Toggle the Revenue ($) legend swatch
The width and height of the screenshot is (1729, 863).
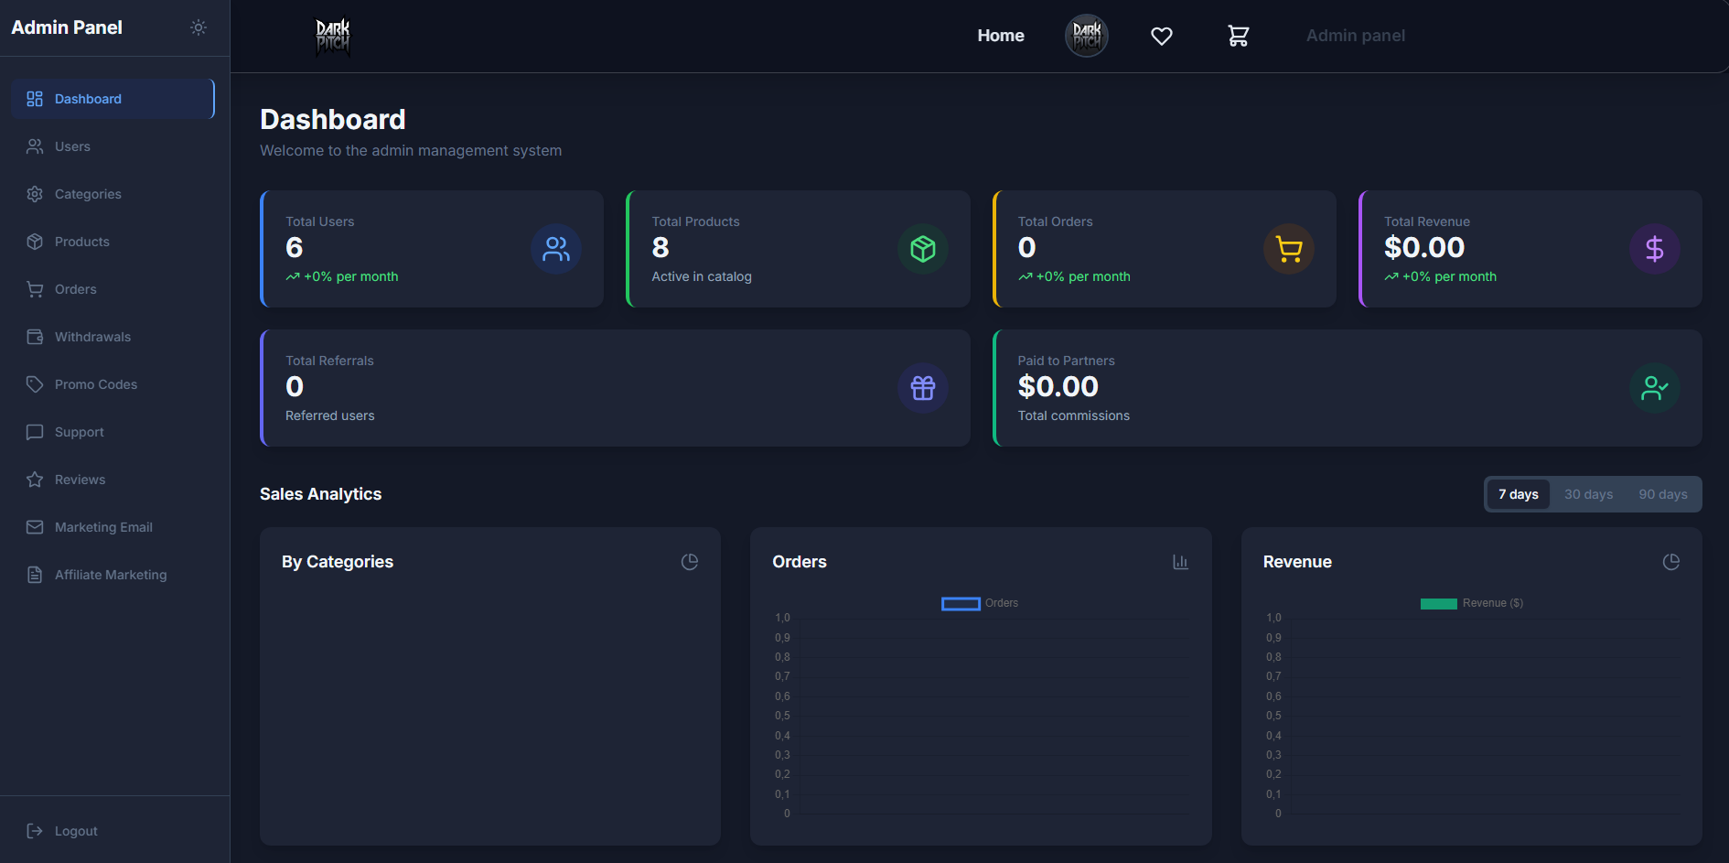point(1439,603)
